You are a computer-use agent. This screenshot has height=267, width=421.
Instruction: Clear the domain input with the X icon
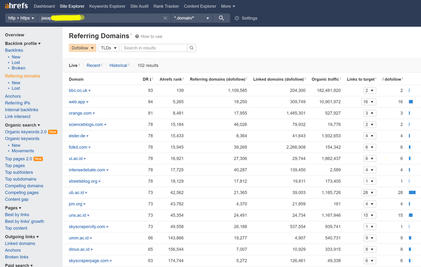165,18
